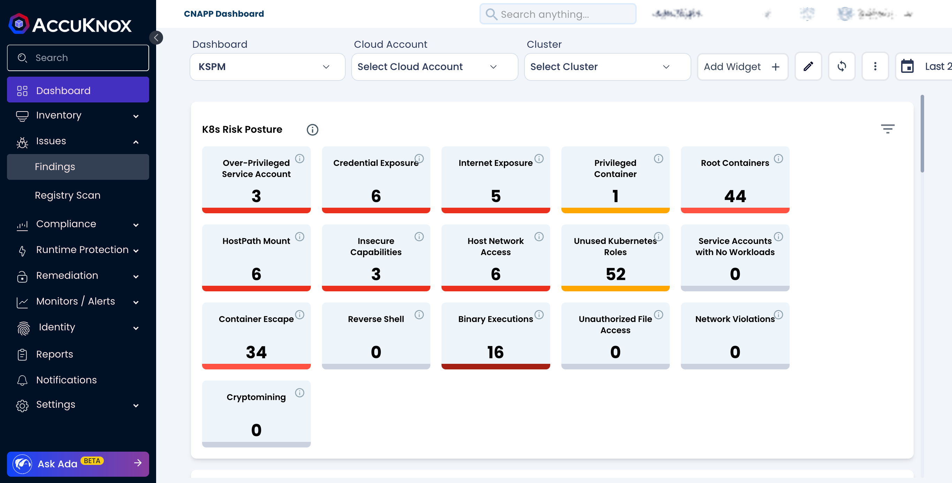The height and width of the screenshot is (483, 952).
Task: Show info for Cryptomining card
Action: click(300, 392)
